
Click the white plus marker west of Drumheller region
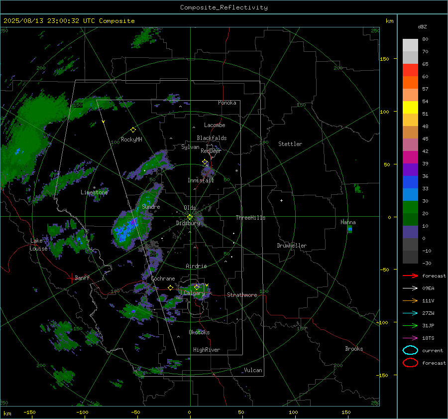pyautogui.click(x=281, y=200)
